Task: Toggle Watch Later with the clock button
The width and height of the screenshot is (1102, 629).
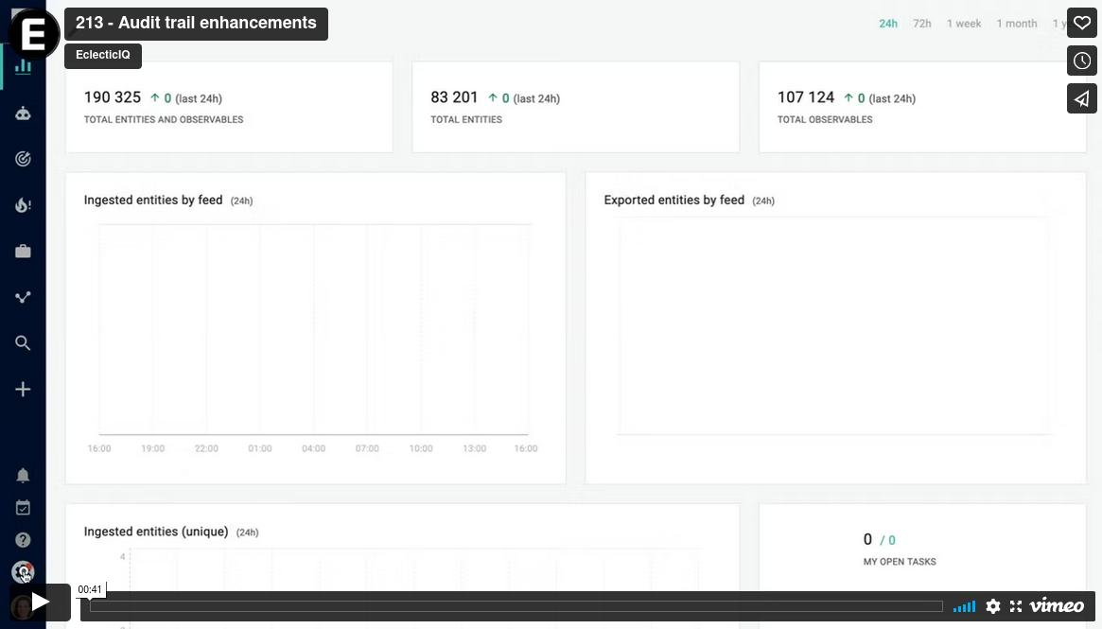Action: pos(1081,61)
